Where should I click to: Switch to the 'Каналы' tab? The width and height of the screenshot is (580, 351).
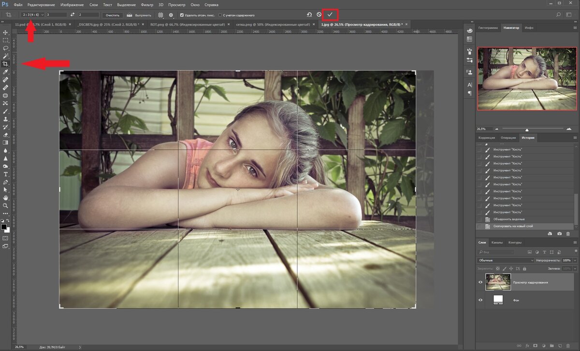pyautogui.click(x=496, y=242)
